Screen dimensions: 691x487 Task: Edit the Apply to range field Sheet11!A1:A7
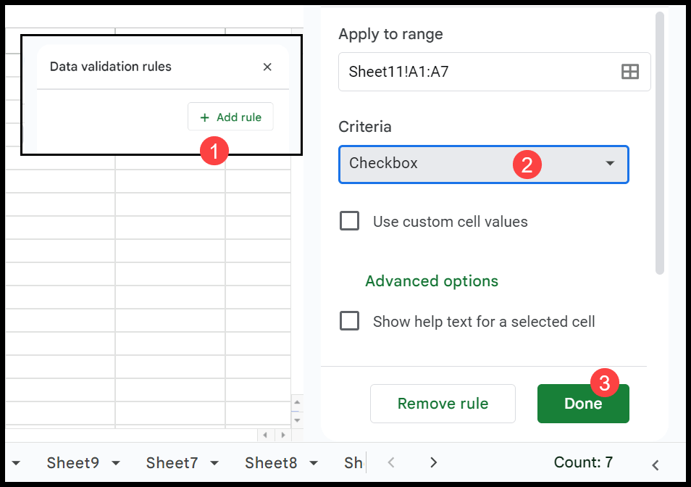pos(494,72)
